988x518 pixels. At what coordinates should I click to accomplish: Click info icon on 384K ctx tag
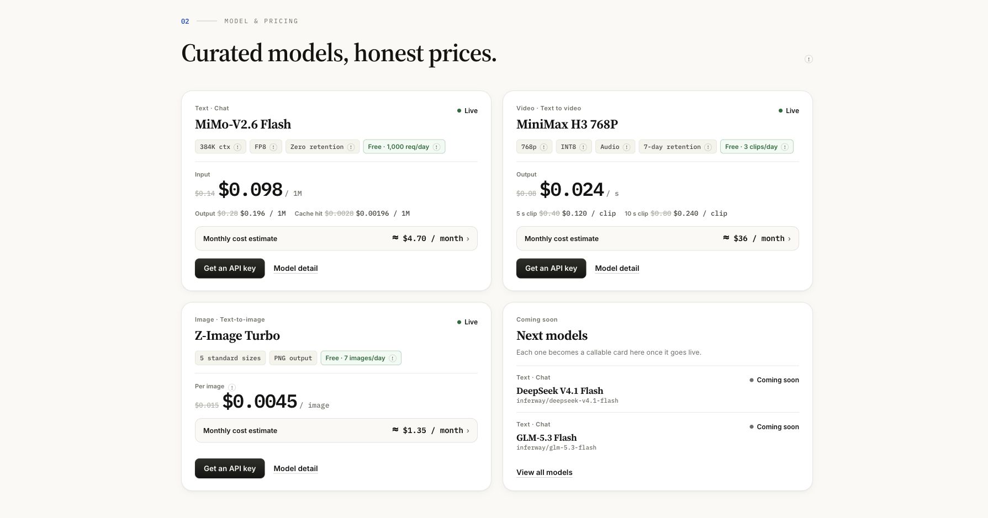237,147
